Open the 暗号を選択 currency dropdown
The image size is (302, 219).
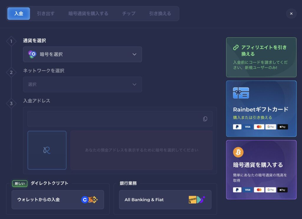tap(82, 54)
